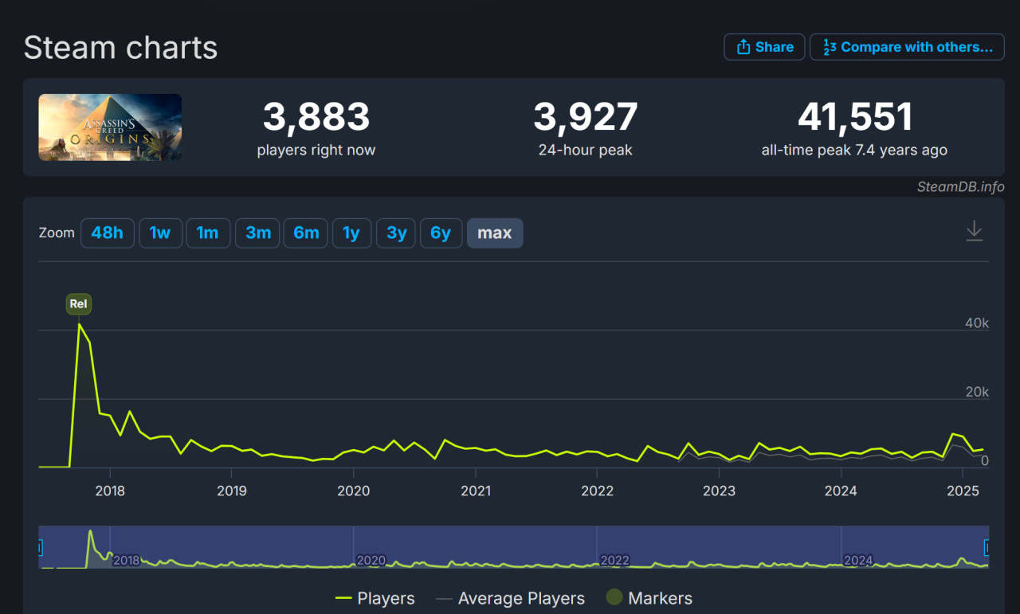Viewport: 1020px width, 614px height.
Task: Click the right navigator range handle
Action: point(988,547)
